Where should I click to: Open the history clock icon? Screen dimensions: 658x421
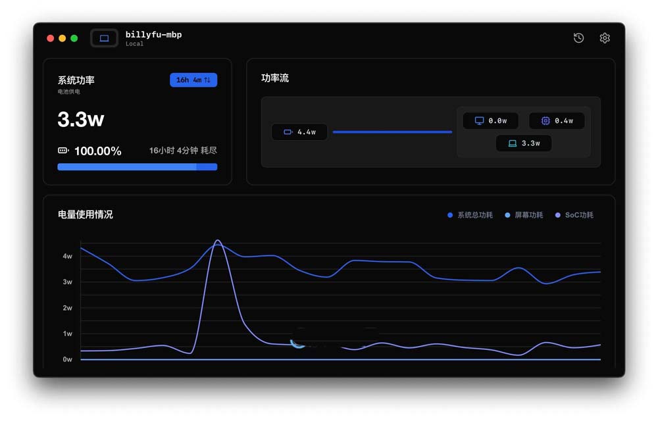pos(578,37)
